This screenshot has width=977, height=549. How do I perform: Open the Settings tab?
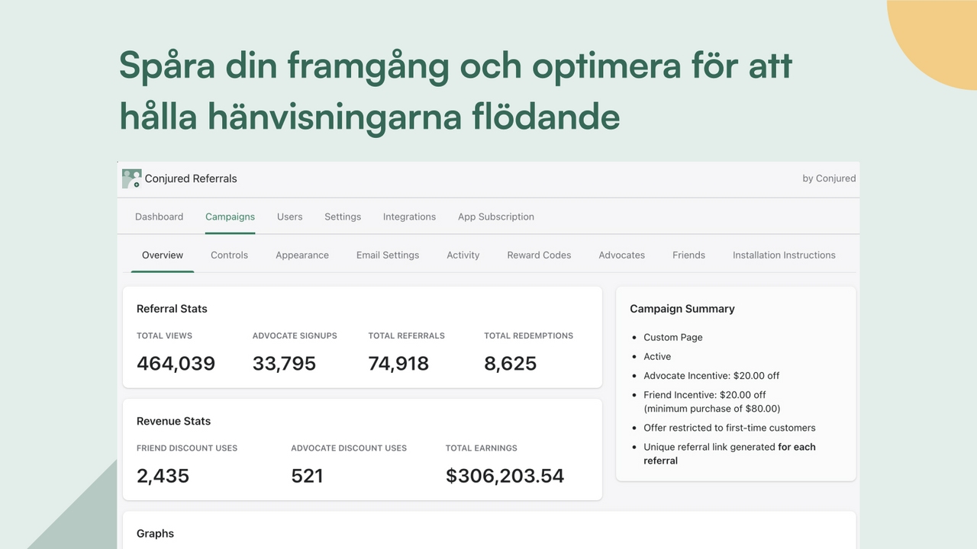pos(343,217)
